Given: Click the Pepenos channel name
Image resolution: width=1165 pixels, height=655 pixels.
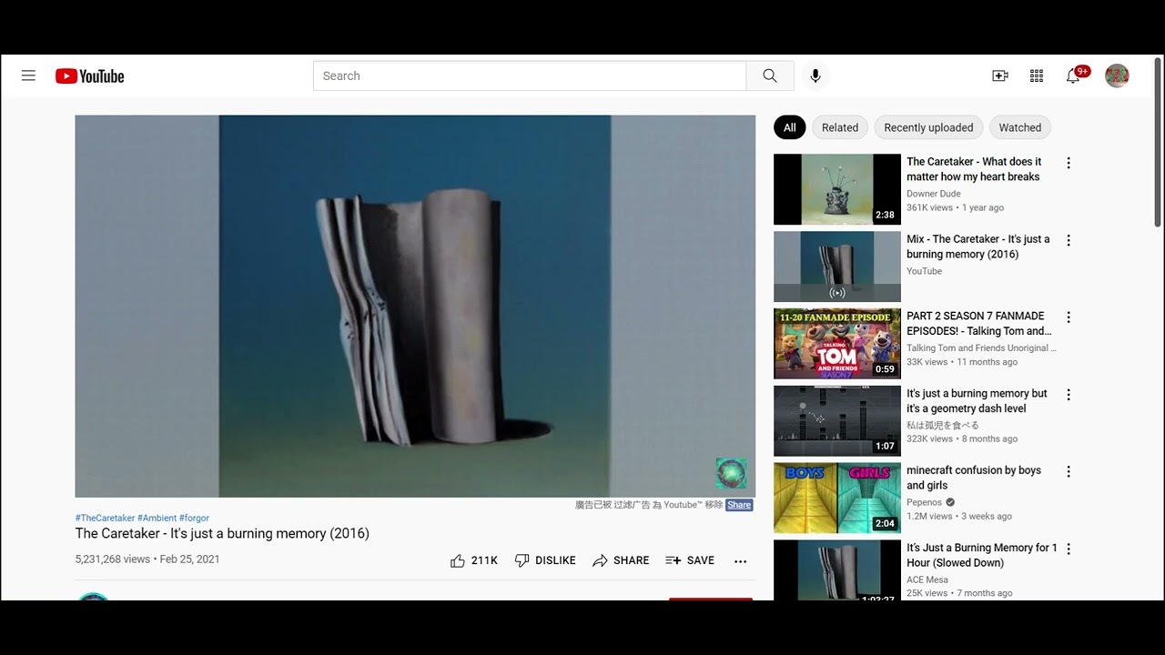Looking at the screenshot, I should [x=925, y=502].
